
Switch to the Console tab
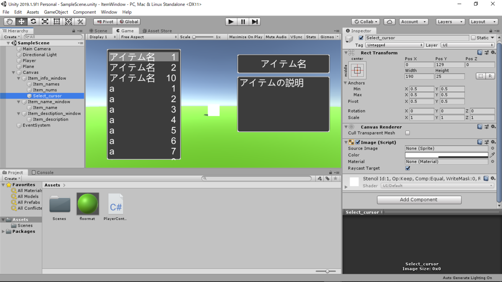point(42,172)
